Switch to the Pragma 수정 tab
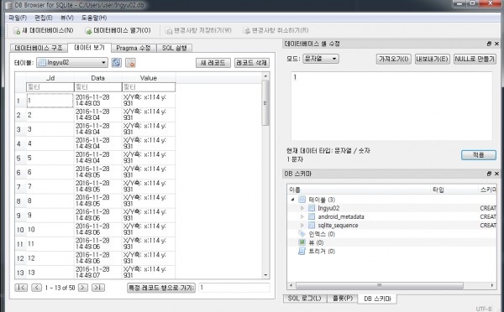 point(134,48)
